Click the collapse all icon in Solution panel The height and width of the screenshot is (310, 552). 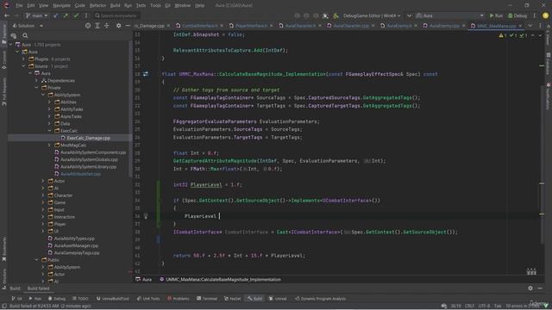pos(106,26)
